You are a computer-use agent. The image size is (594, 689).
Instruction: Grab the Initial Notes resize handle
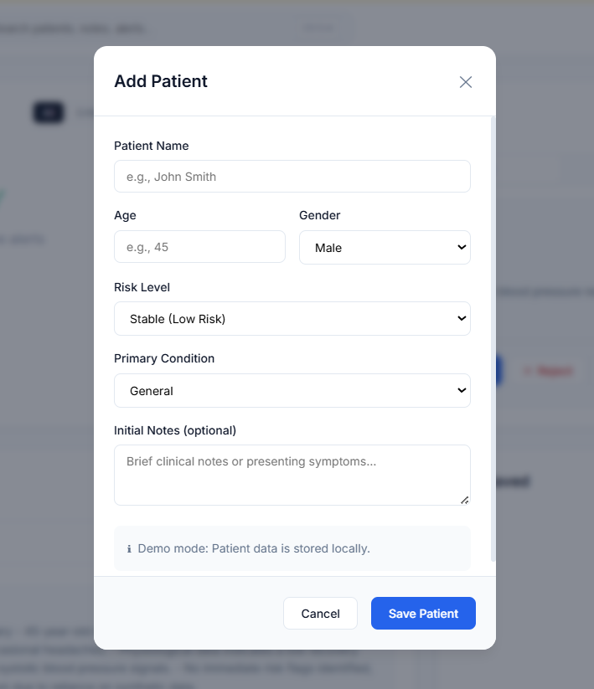465,500
